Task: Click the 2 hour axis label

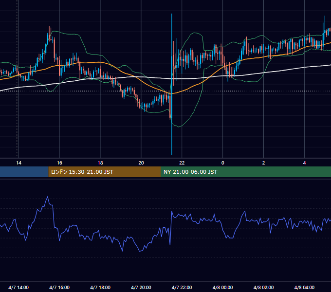Action: point(263,163)
